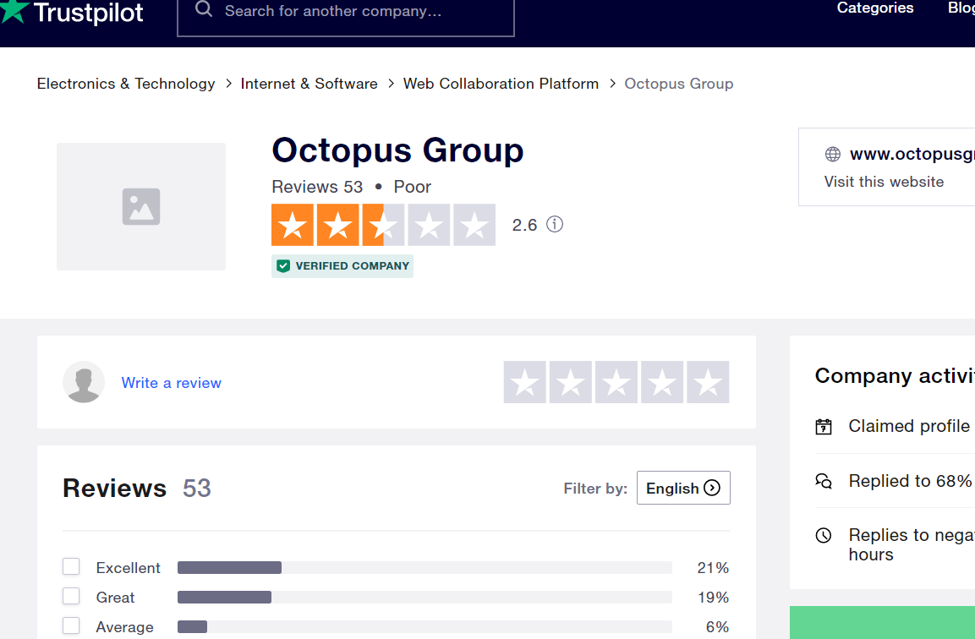Go to Electronics & Technology breadcrumb
Screen dimensions: 975x639
126,84
